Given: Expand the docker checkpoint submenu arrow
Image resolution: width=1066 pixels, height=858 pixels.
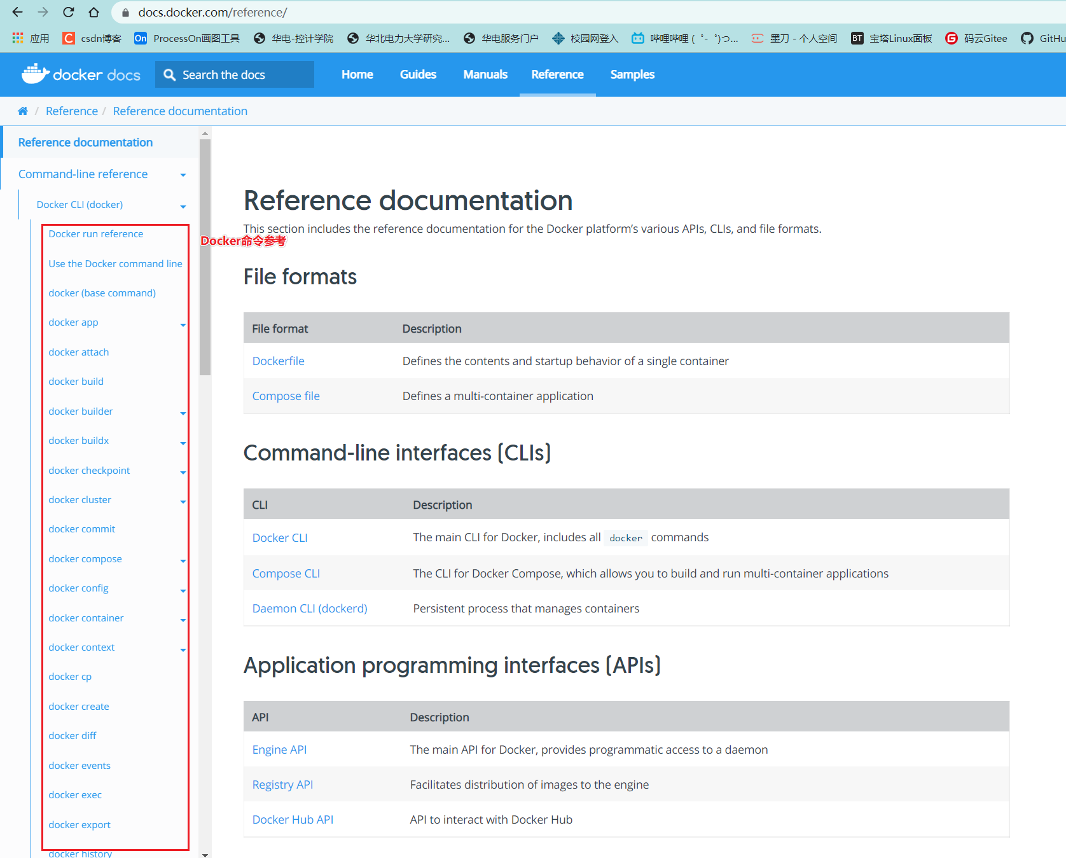Looking at the screenshot, I should tap(183, 473).
